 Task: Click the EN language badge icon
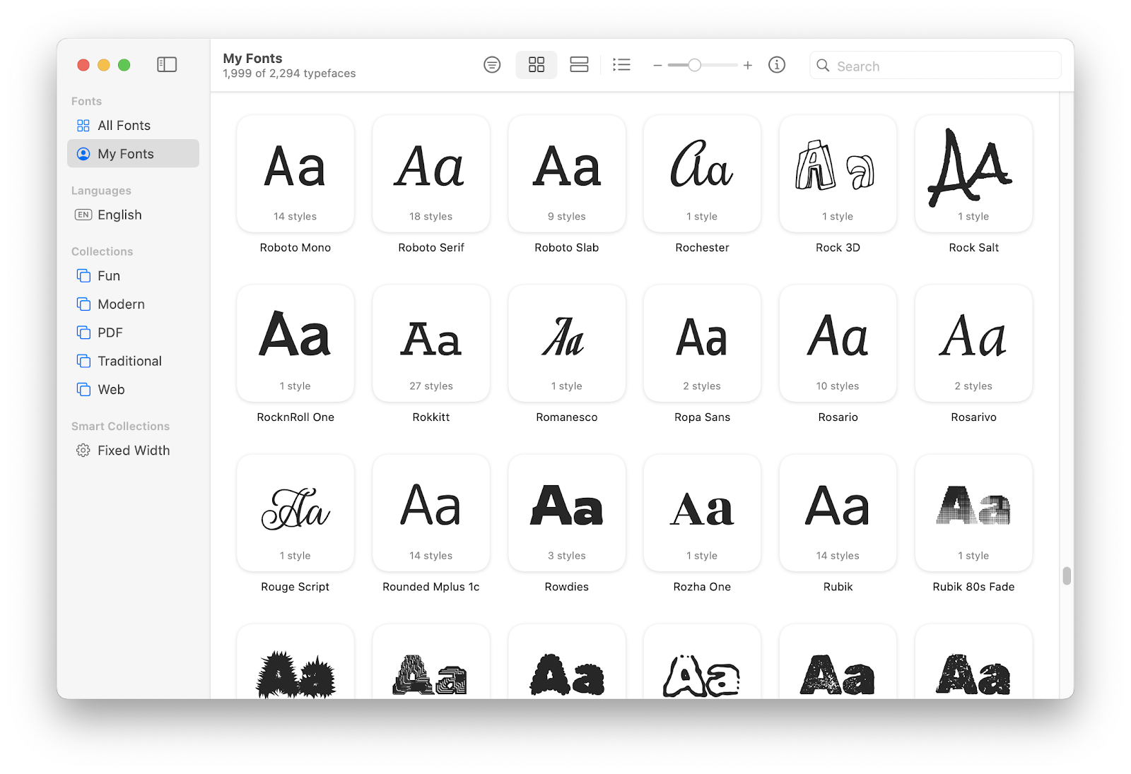pos(83,215)
